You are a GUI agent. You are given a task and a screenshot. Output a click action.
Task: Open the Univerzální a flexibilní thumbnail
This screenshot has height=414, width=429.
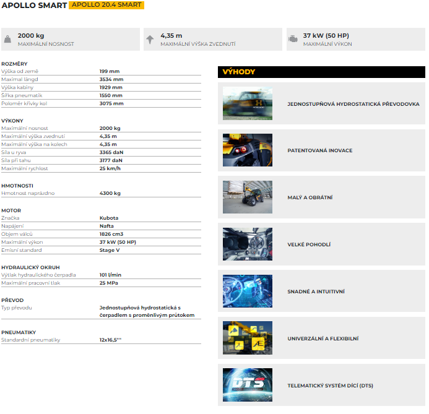tap(248, 338)
